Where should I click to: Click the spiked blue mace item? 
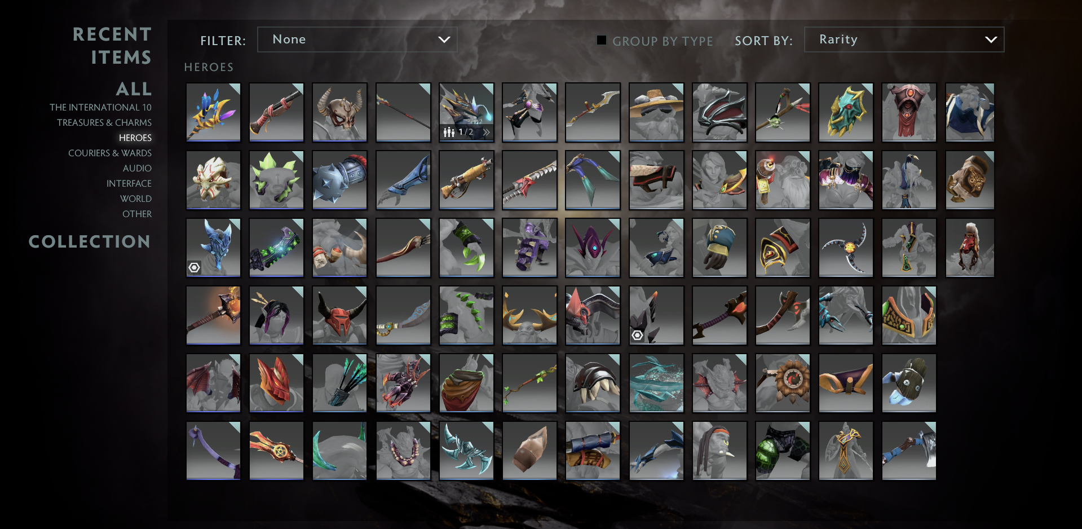[x=339, y=180]
